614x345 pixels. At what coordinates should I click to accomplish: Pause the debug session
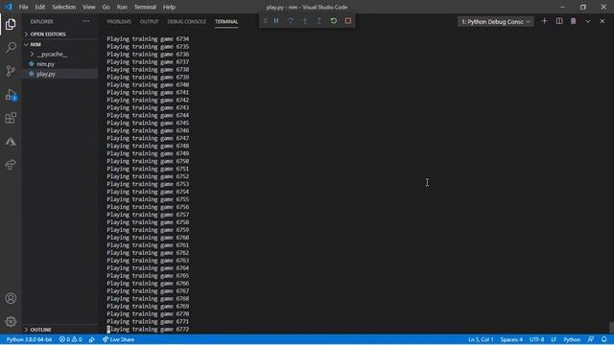point(276,21)
